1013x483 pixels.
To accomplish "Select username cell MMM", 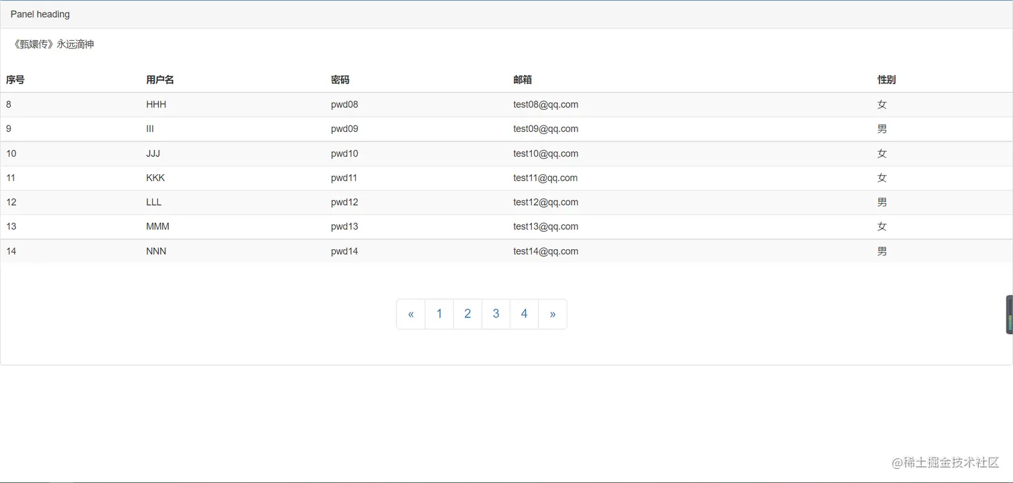I will [x=157, y=226].
